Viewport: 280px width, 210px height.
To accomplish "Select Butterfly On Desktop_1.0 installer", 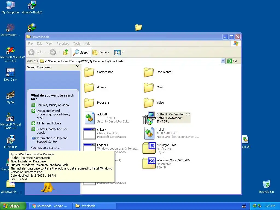I will (167, 118).
